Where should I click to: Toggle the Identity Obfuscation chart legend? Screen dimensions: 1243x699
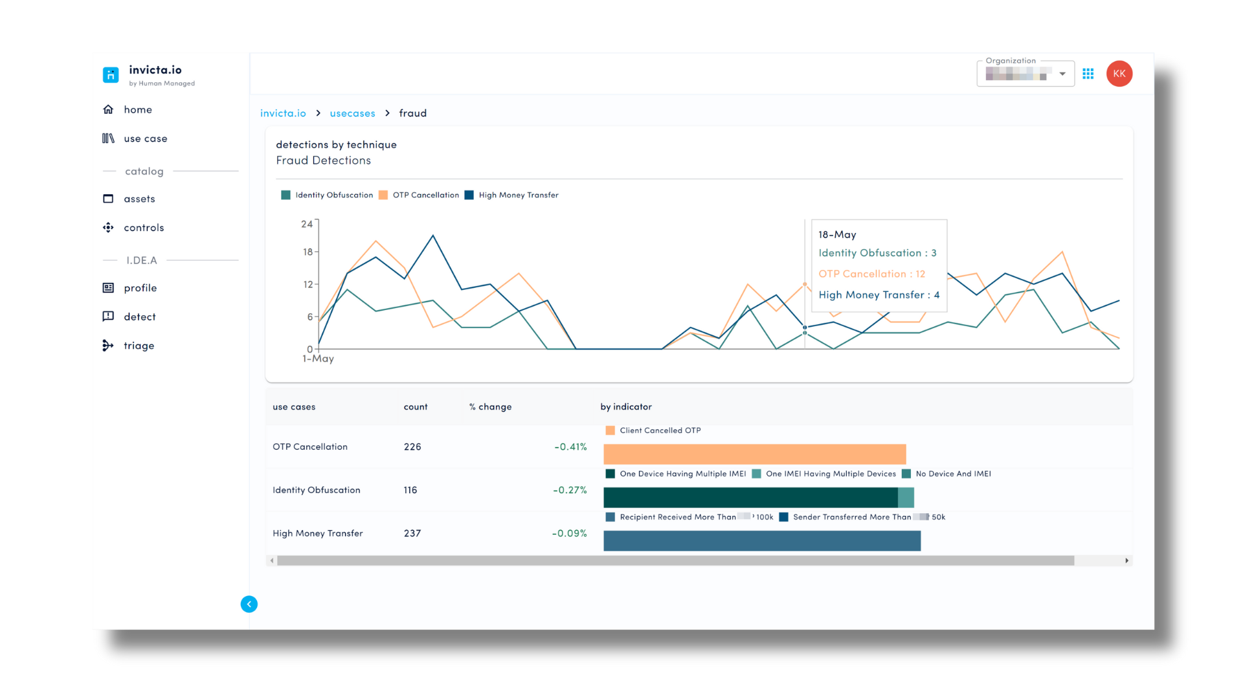point(328,195)
